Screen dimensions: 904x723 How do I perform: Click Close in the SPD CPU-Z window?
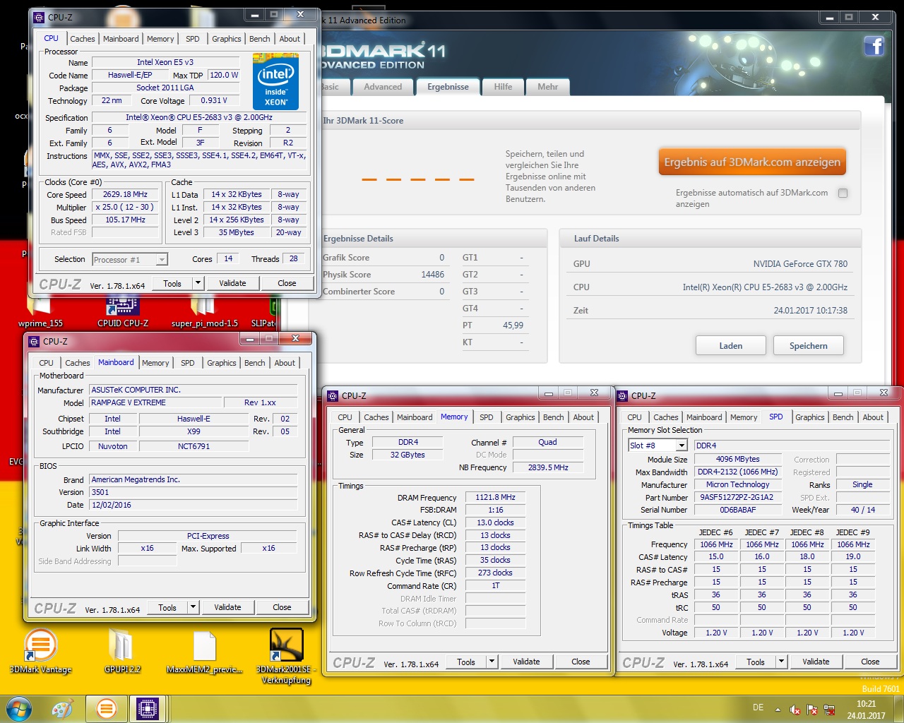[x=870, y=662]
